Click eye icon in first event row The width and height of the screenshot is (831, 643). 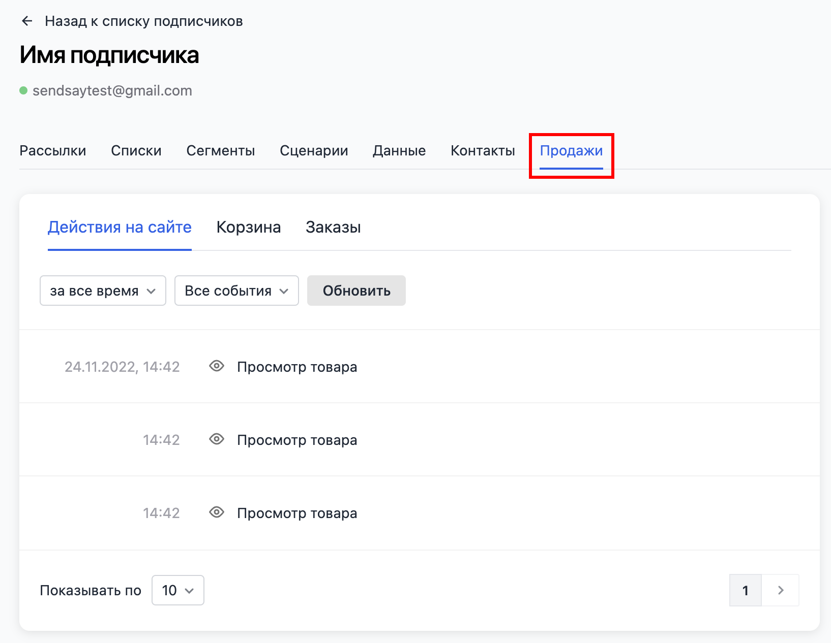pyautogui.click(x=217, y=366)
